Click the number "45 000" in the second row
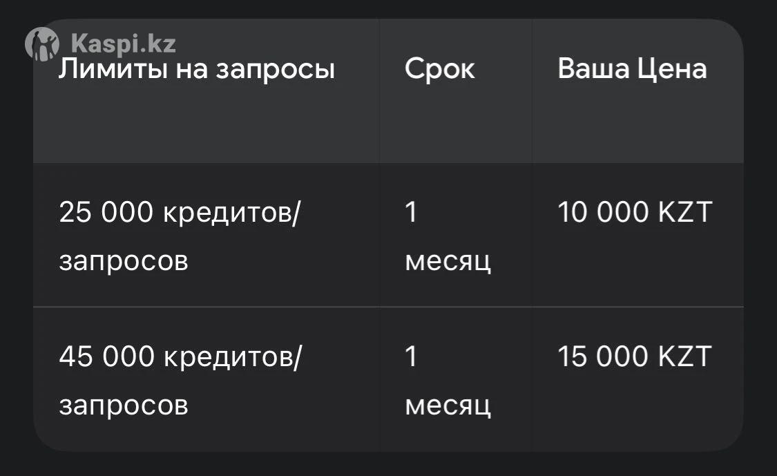The height and width of the screenshot is (476, 777). point(106,356)
